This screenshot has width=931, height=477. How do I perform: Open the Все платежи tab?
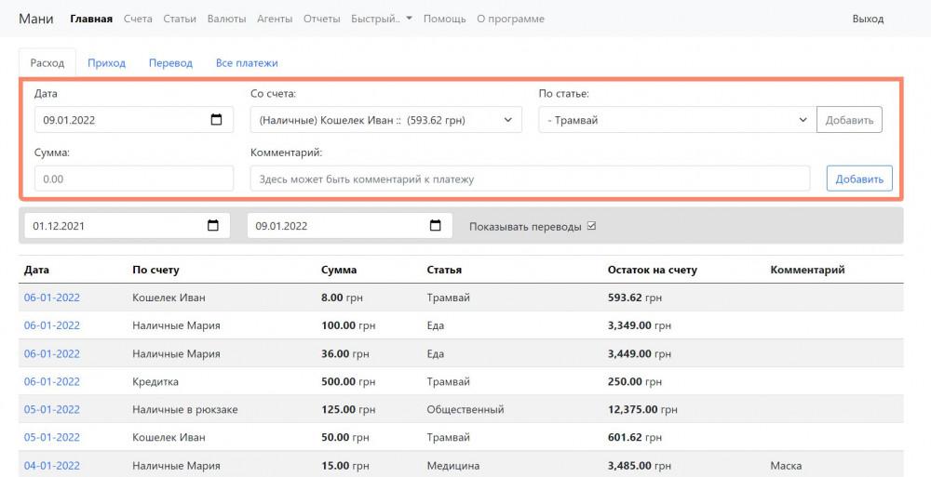pyautogui.click(x=247, y=63)
